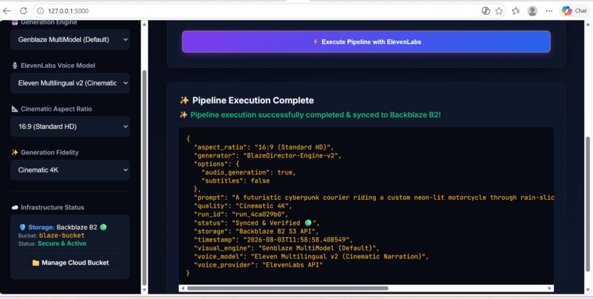Open the browser three-dot menu
The width and height of the screenshot is (593, 299).
tap(549, 11)
